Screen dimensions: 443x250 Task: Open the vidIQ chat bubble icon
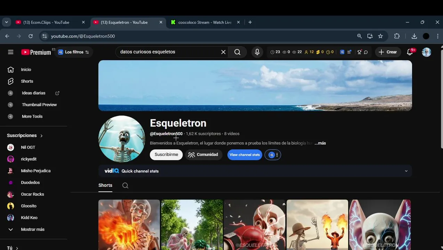click(x=366, y=52)
